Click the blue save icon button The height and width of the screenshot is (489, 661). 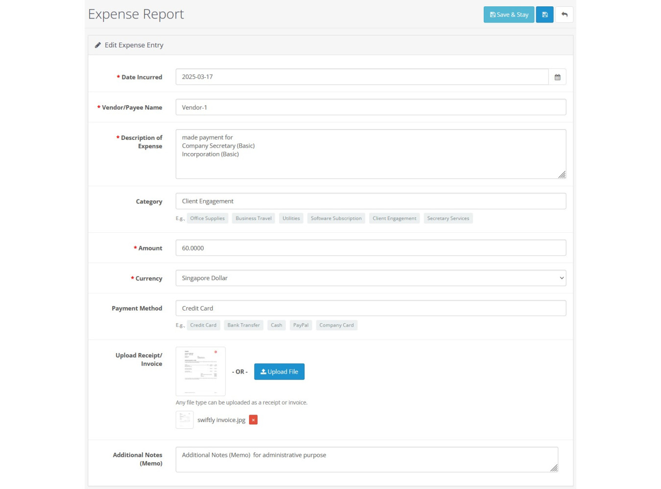(x=544, y=15)
